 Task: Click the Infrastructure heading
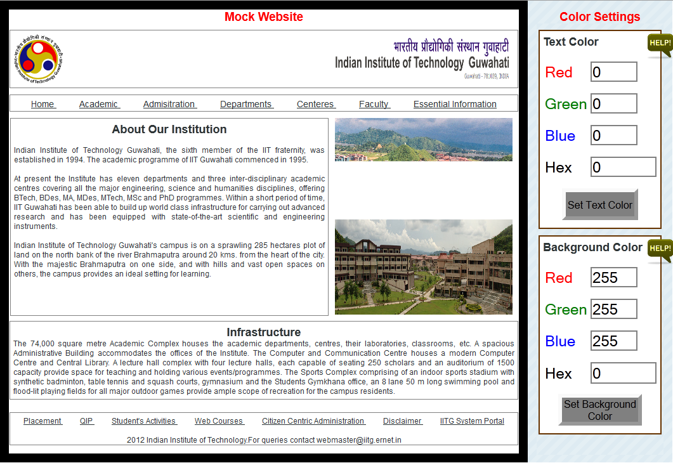[x=263, y=332]
